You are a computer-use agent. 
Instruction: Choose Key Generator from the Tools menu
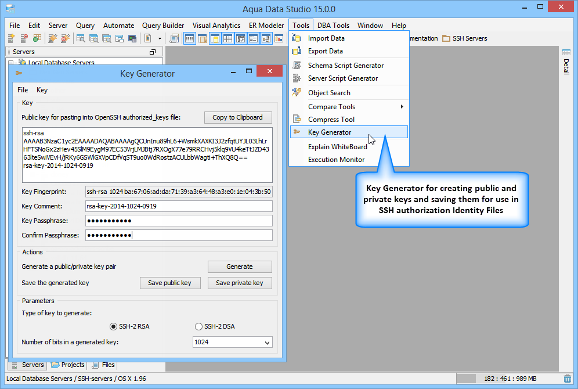coord(349,132)
